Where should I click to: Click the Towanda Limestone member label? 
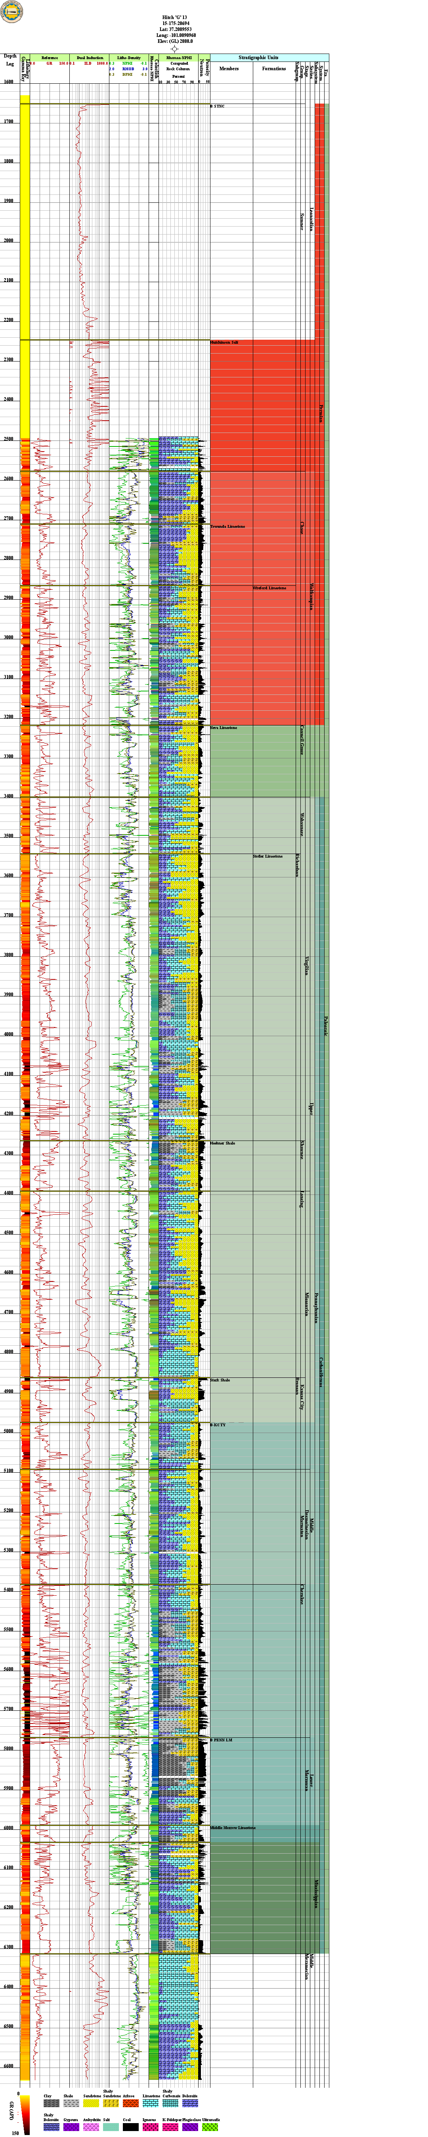tap(227, 526)
